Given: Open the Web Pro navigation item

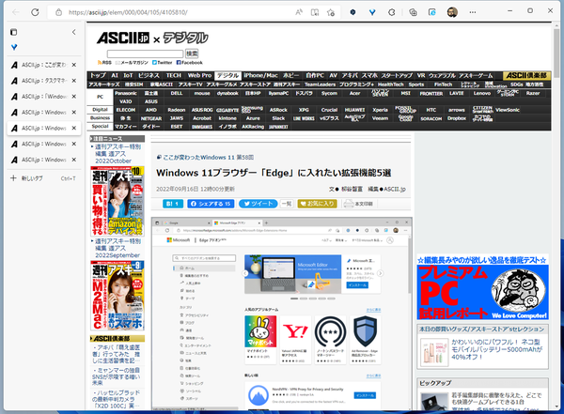Looking at the screenshot, I should (199, 75).
